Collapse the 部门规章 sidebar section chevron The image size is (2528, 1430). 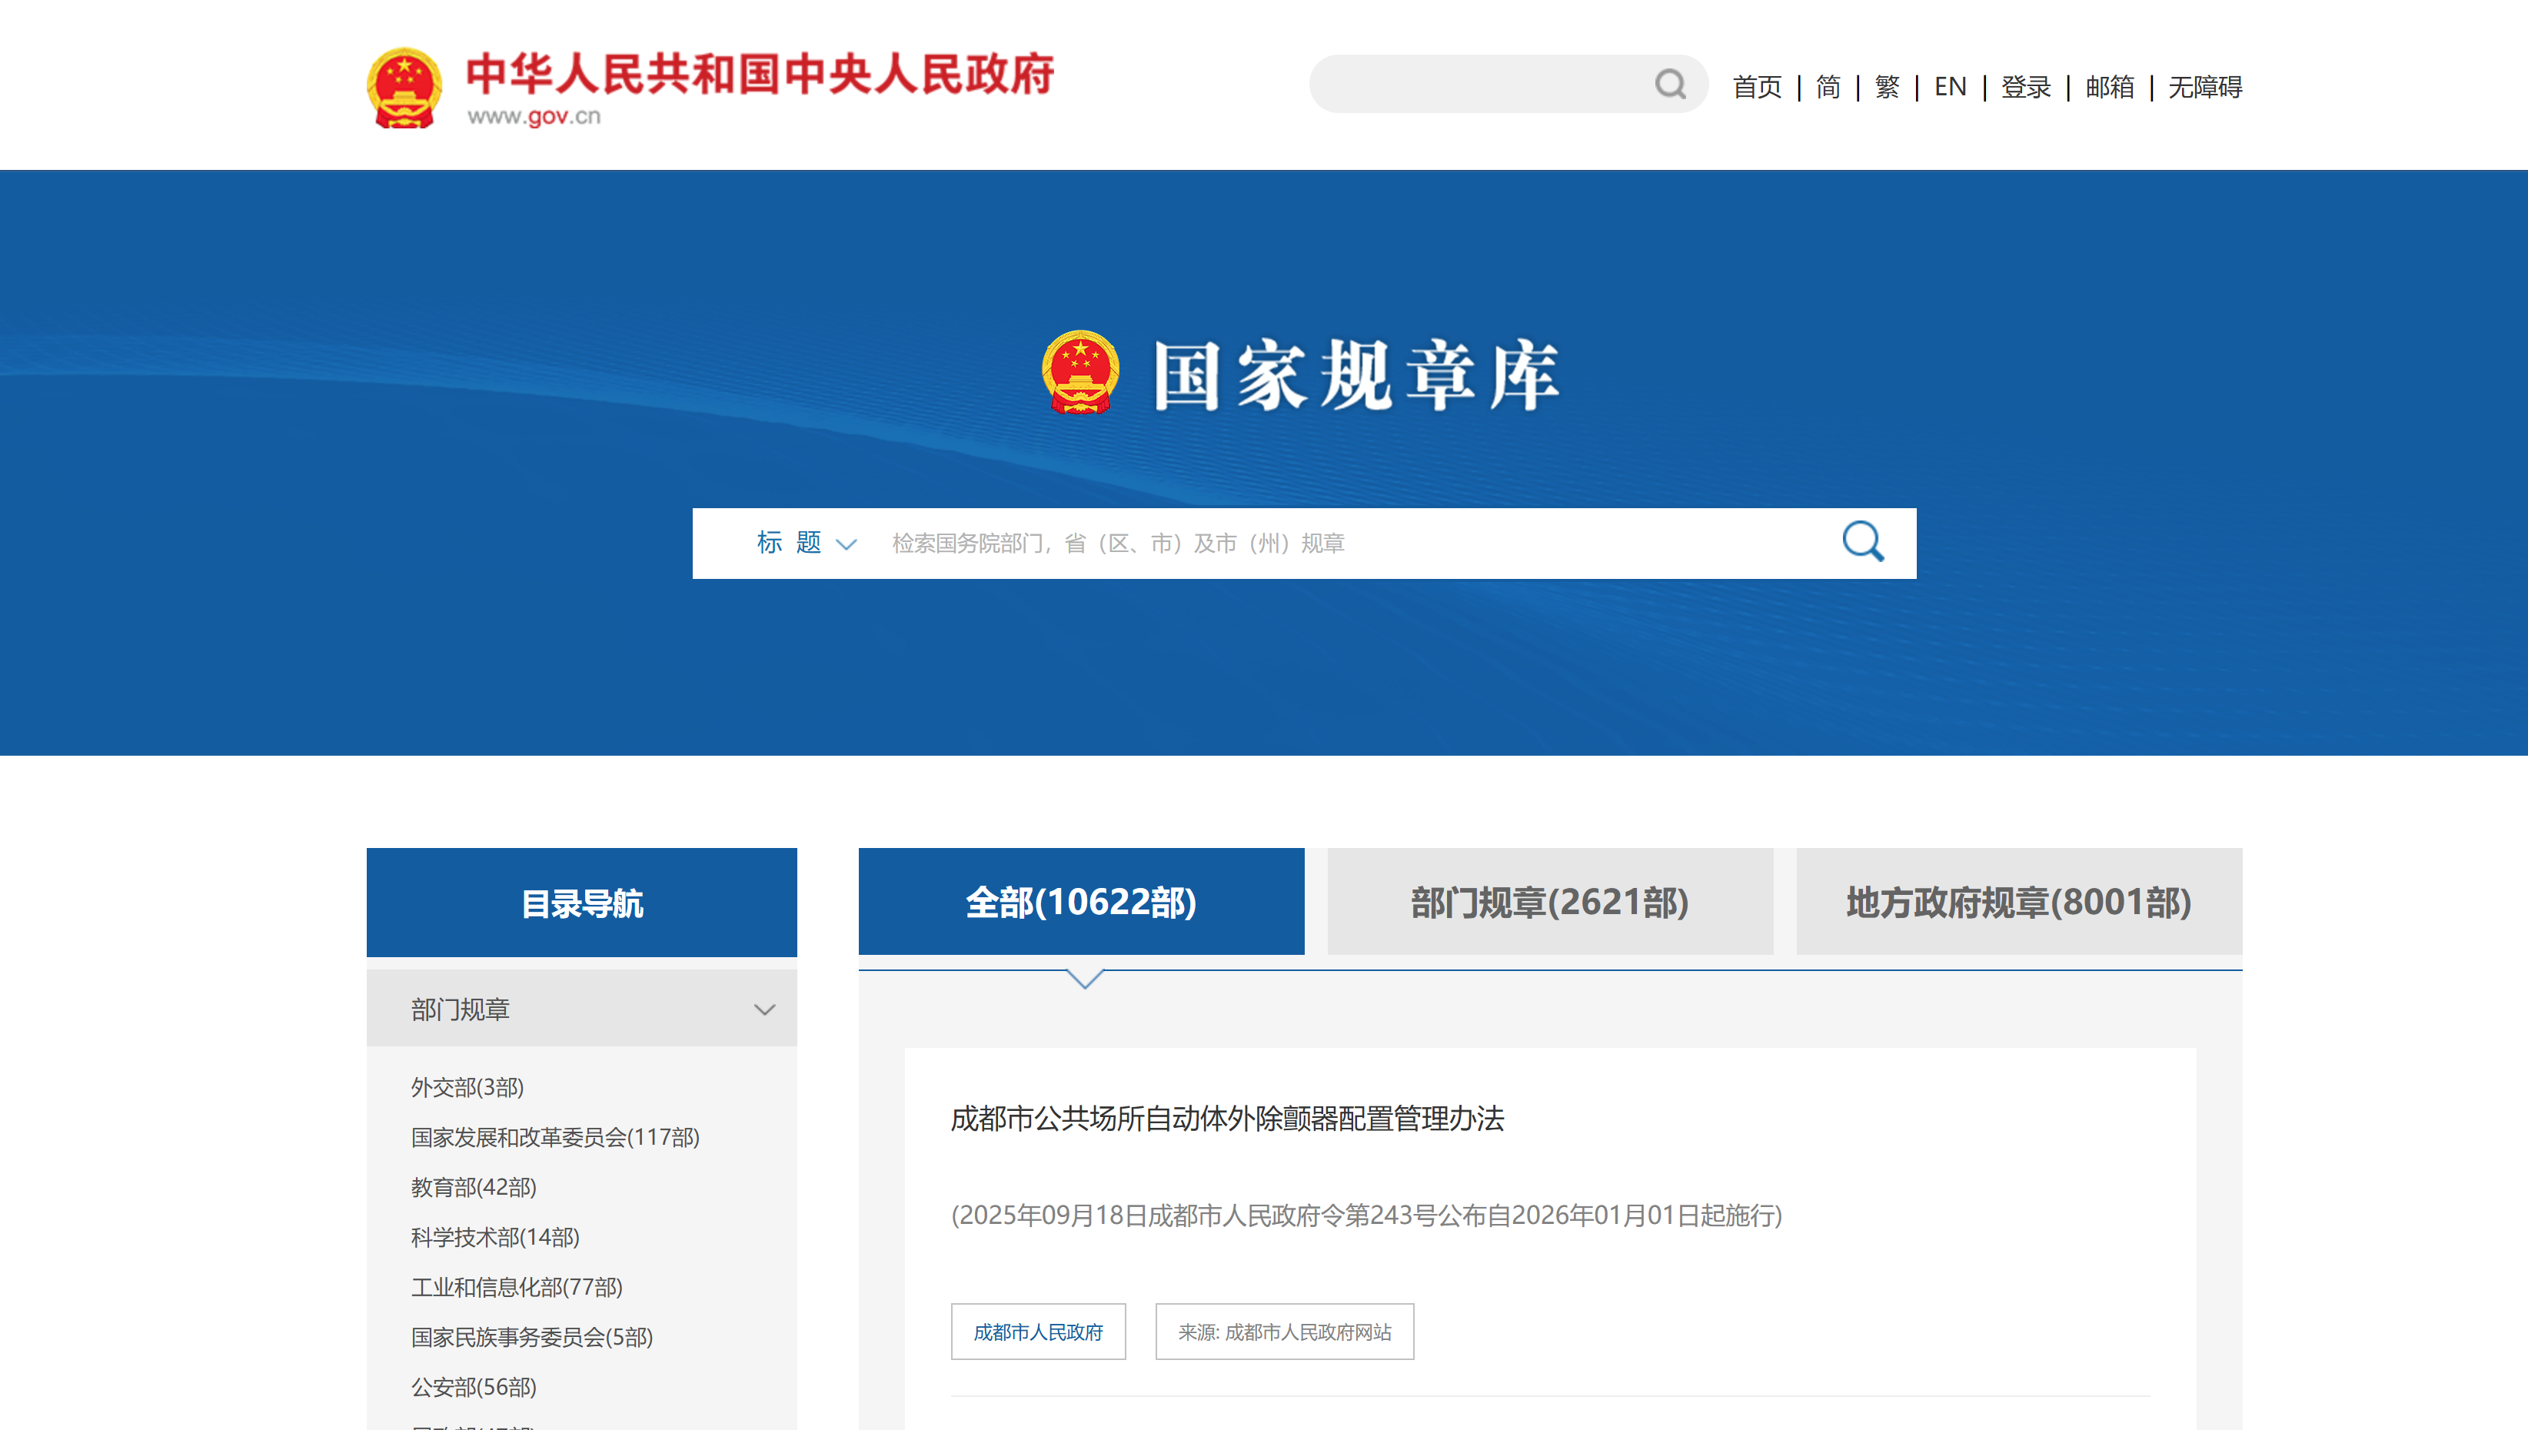pos(764,1009)
